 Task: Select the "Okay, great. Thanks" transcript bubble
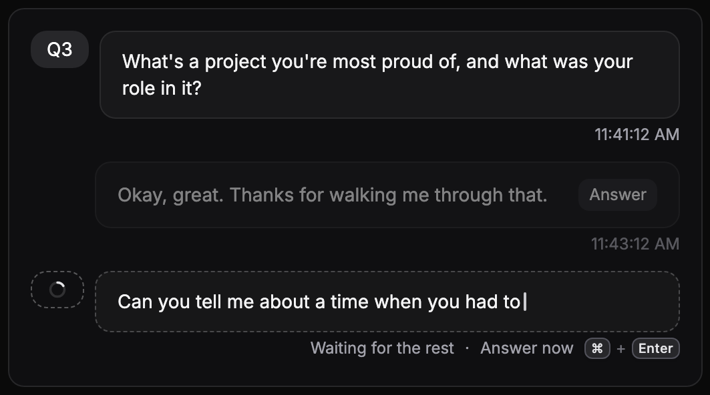pyautogui.click(x=387, y=195)
